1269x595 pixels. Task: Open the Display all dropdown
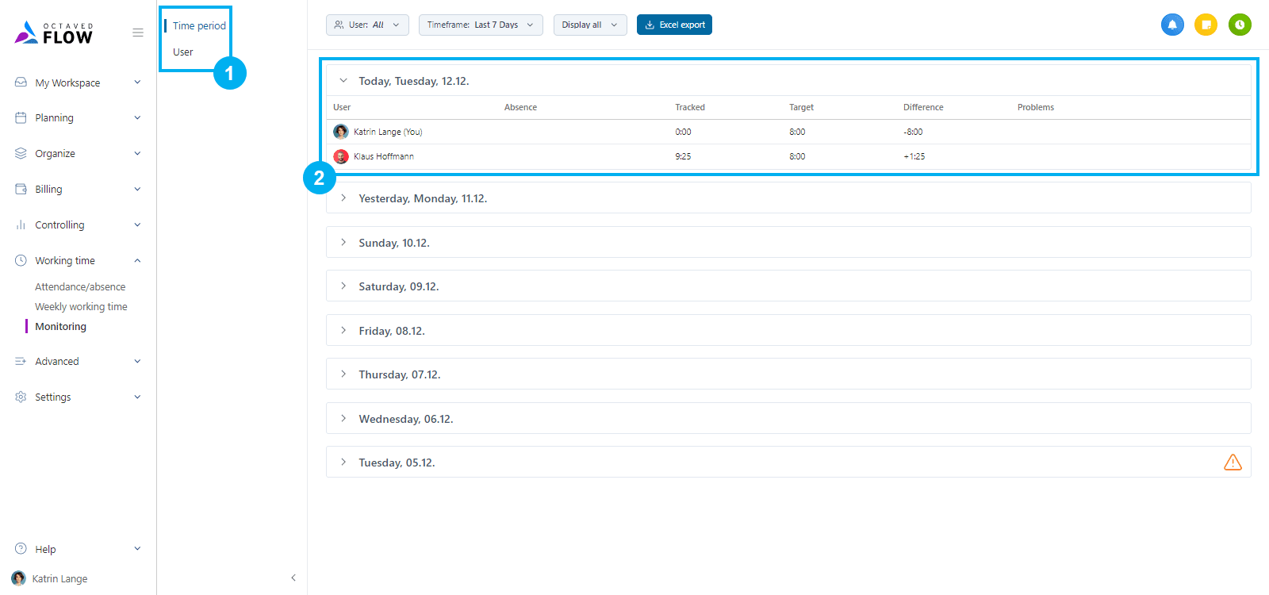click(x=589, y=25)
